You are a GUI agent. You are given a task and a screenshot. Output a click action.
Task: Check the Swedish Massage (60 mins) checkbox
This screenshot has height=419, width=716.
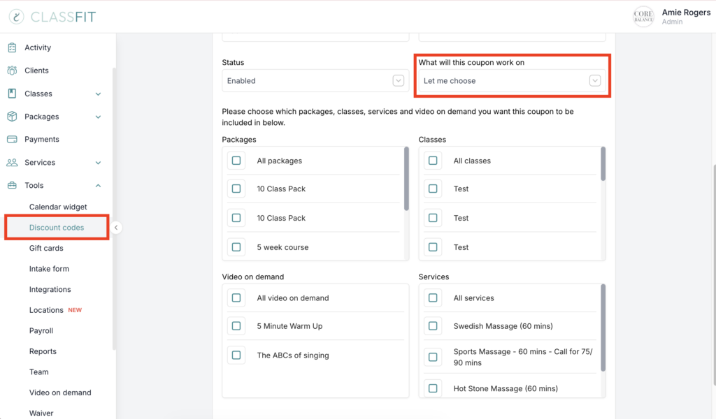tap(433, 326)
